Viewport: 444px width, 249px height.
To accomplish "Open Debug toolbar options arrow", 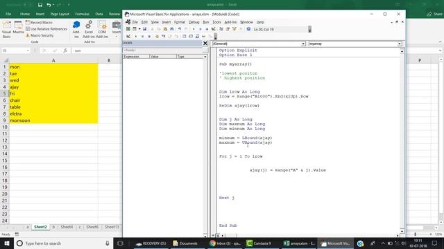I will 216,37.
